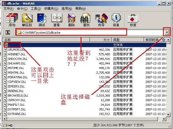Select the DXTMSFT.DLL file name

click(17, 109)
